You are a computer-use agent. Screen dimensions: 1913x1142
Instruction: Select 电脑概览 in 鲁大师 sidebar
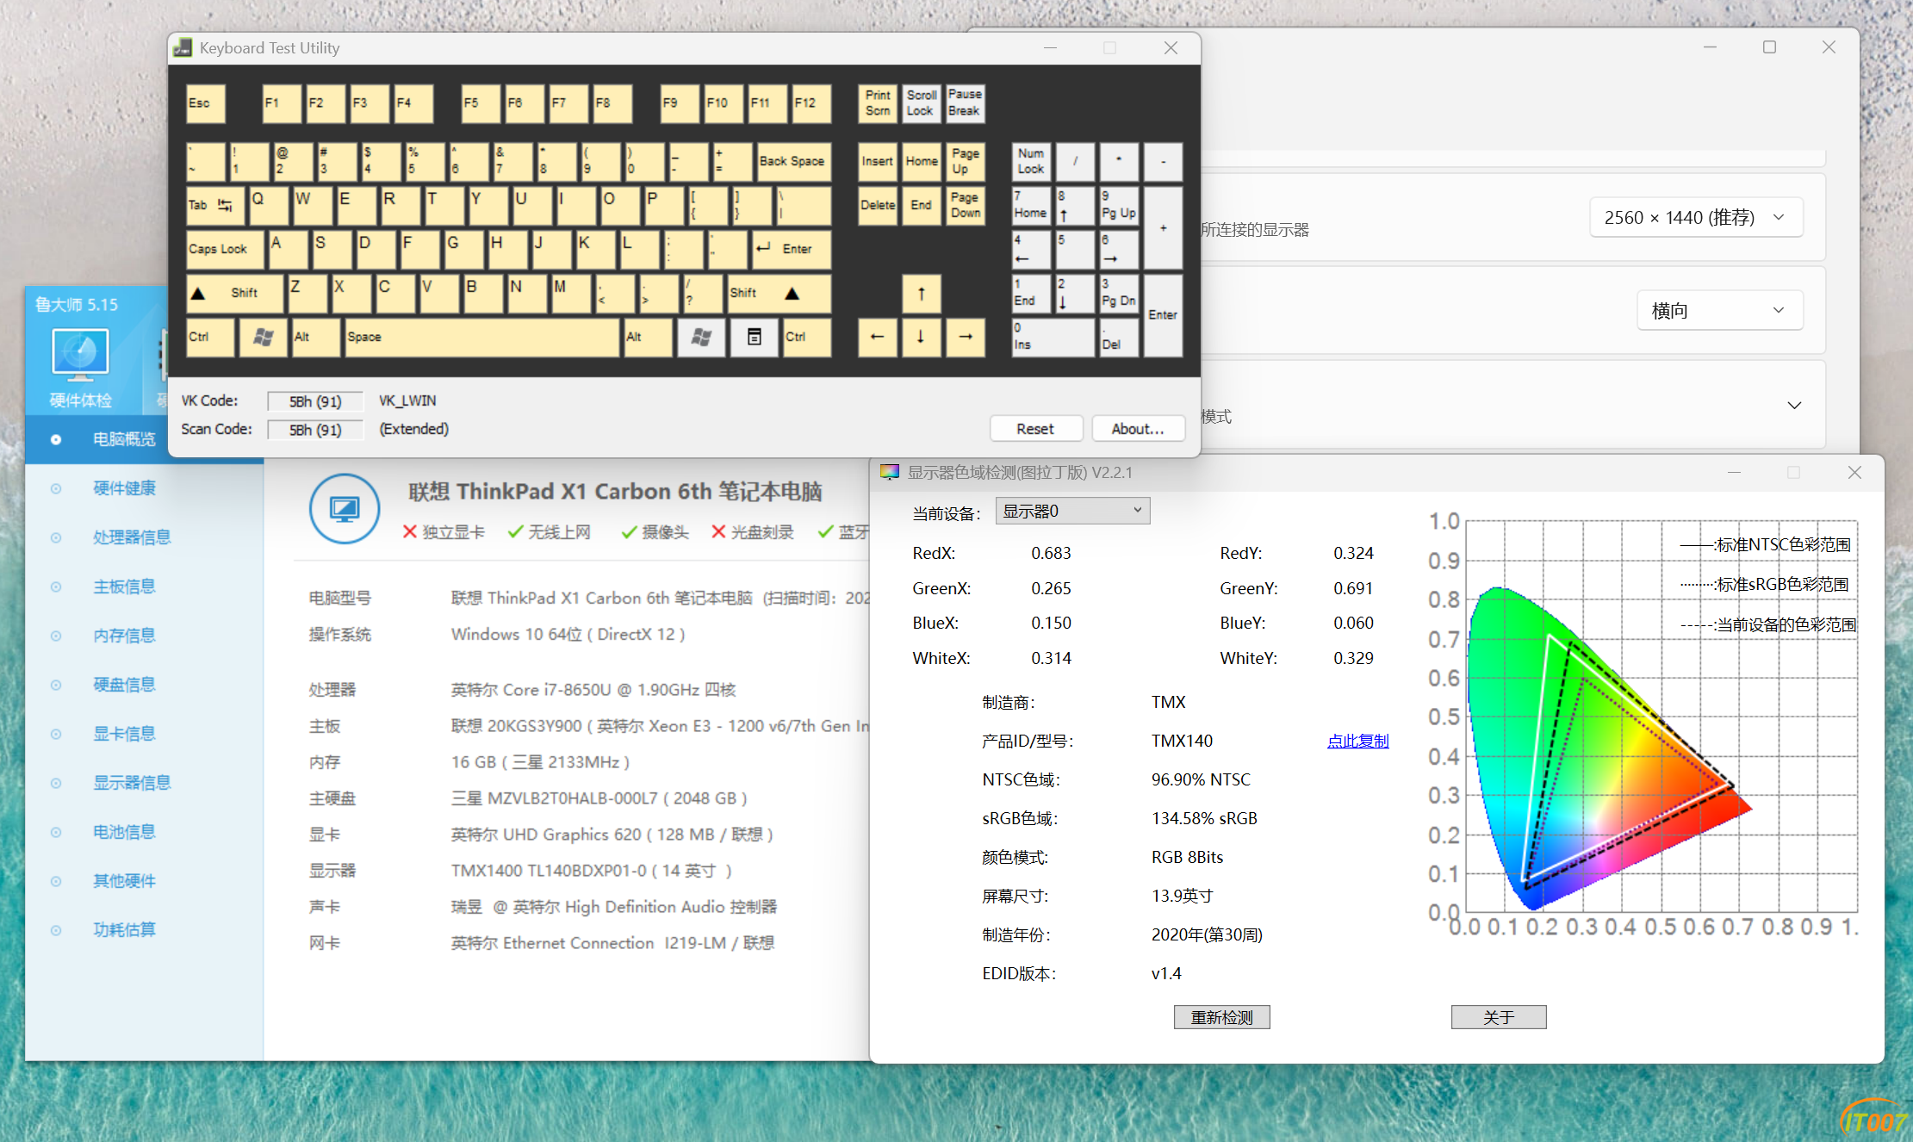coord(124,439)
